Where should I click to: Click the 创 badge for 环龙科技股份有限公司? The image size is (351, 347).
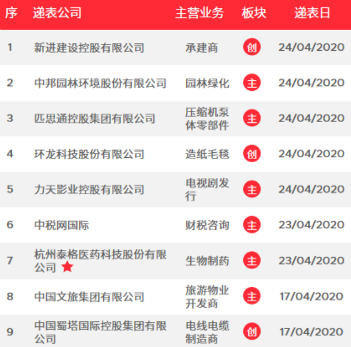coord(252,154)
